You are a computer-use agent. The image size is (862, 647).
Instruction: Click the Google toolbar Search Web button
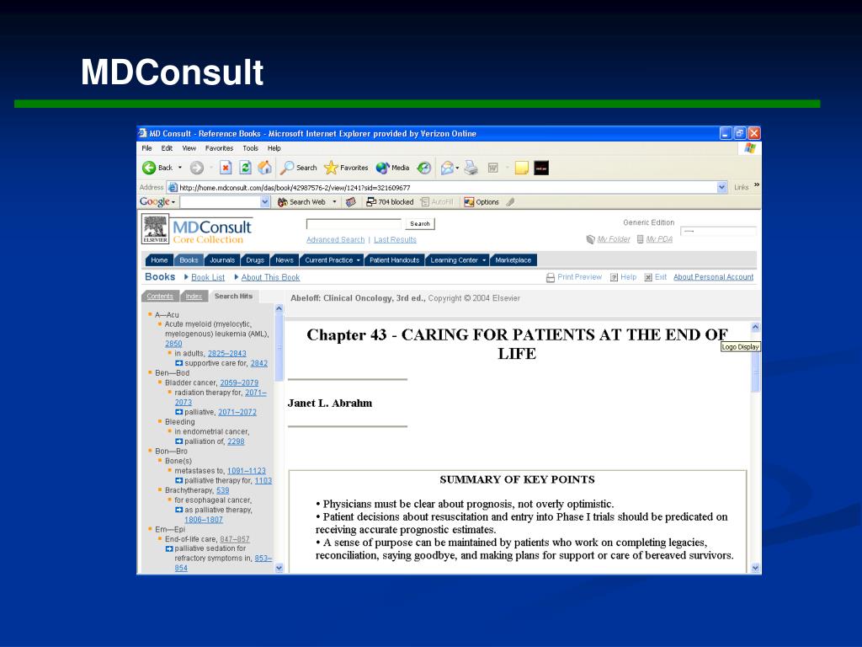pyautogui.click(x=302, y=202)
